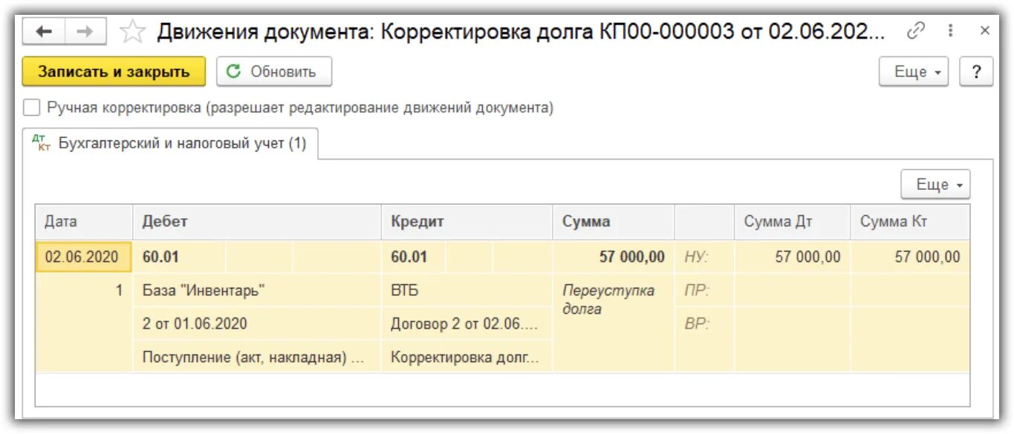Add document to favorites with star icon
This screenshot has height=434, width=1014.
(x=132, y=31)
